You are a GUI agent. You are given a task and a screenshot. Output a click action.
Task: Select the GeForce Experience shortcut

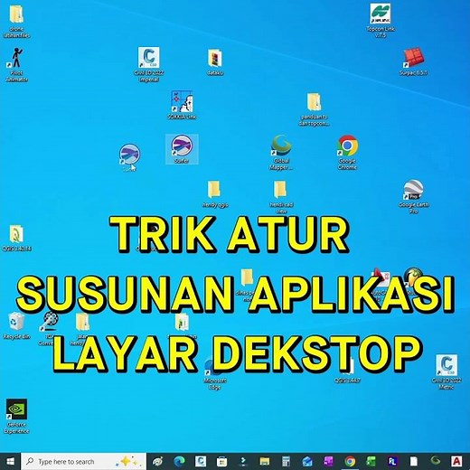[x=16, y=417]
